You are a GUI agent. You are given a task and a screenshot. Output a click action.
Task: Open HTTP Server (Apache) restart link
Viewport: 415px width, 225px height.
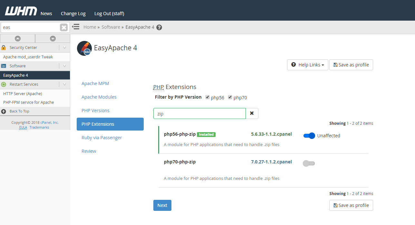point(23,94)
